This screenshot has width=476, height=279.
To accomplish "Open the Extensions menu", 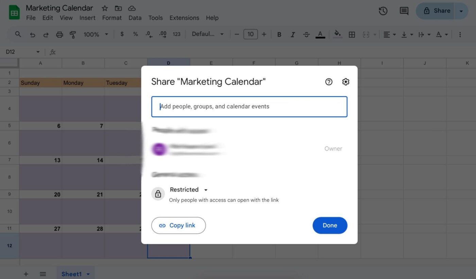I will pyautogui.click(x=184, y=18).
